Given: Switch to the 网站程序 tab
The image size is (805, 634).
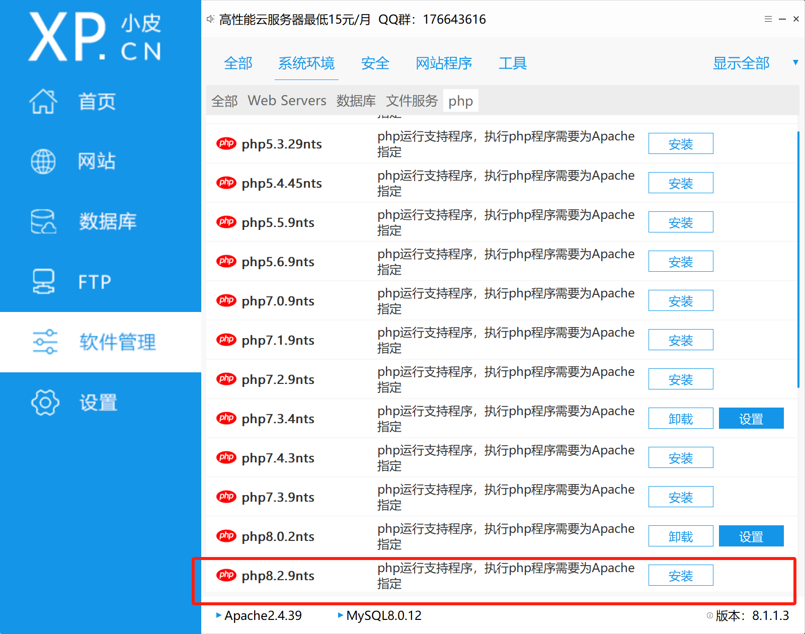Looking at the screenshot, I should tap(444, 63).
